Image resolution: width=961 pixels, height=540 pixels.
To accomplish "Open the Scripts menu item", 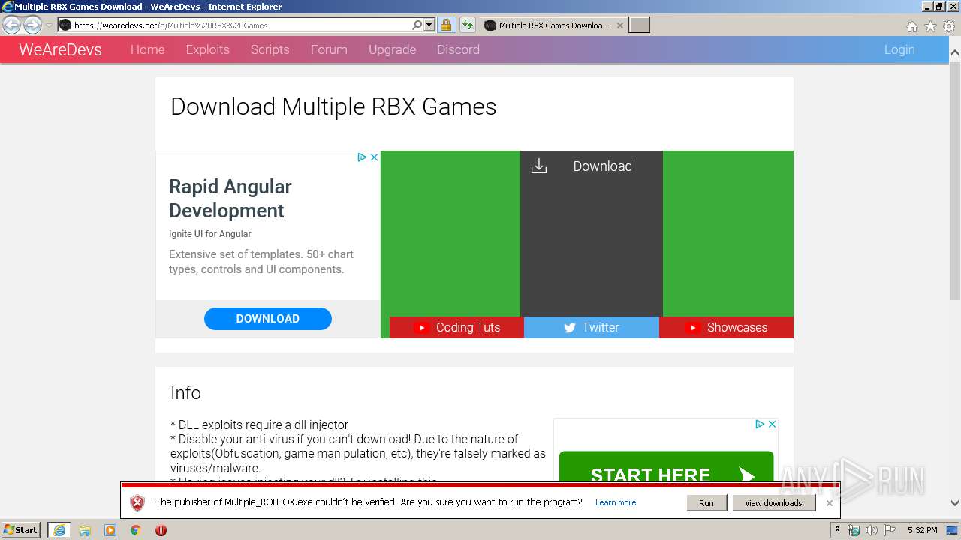I will click(270, 49).
